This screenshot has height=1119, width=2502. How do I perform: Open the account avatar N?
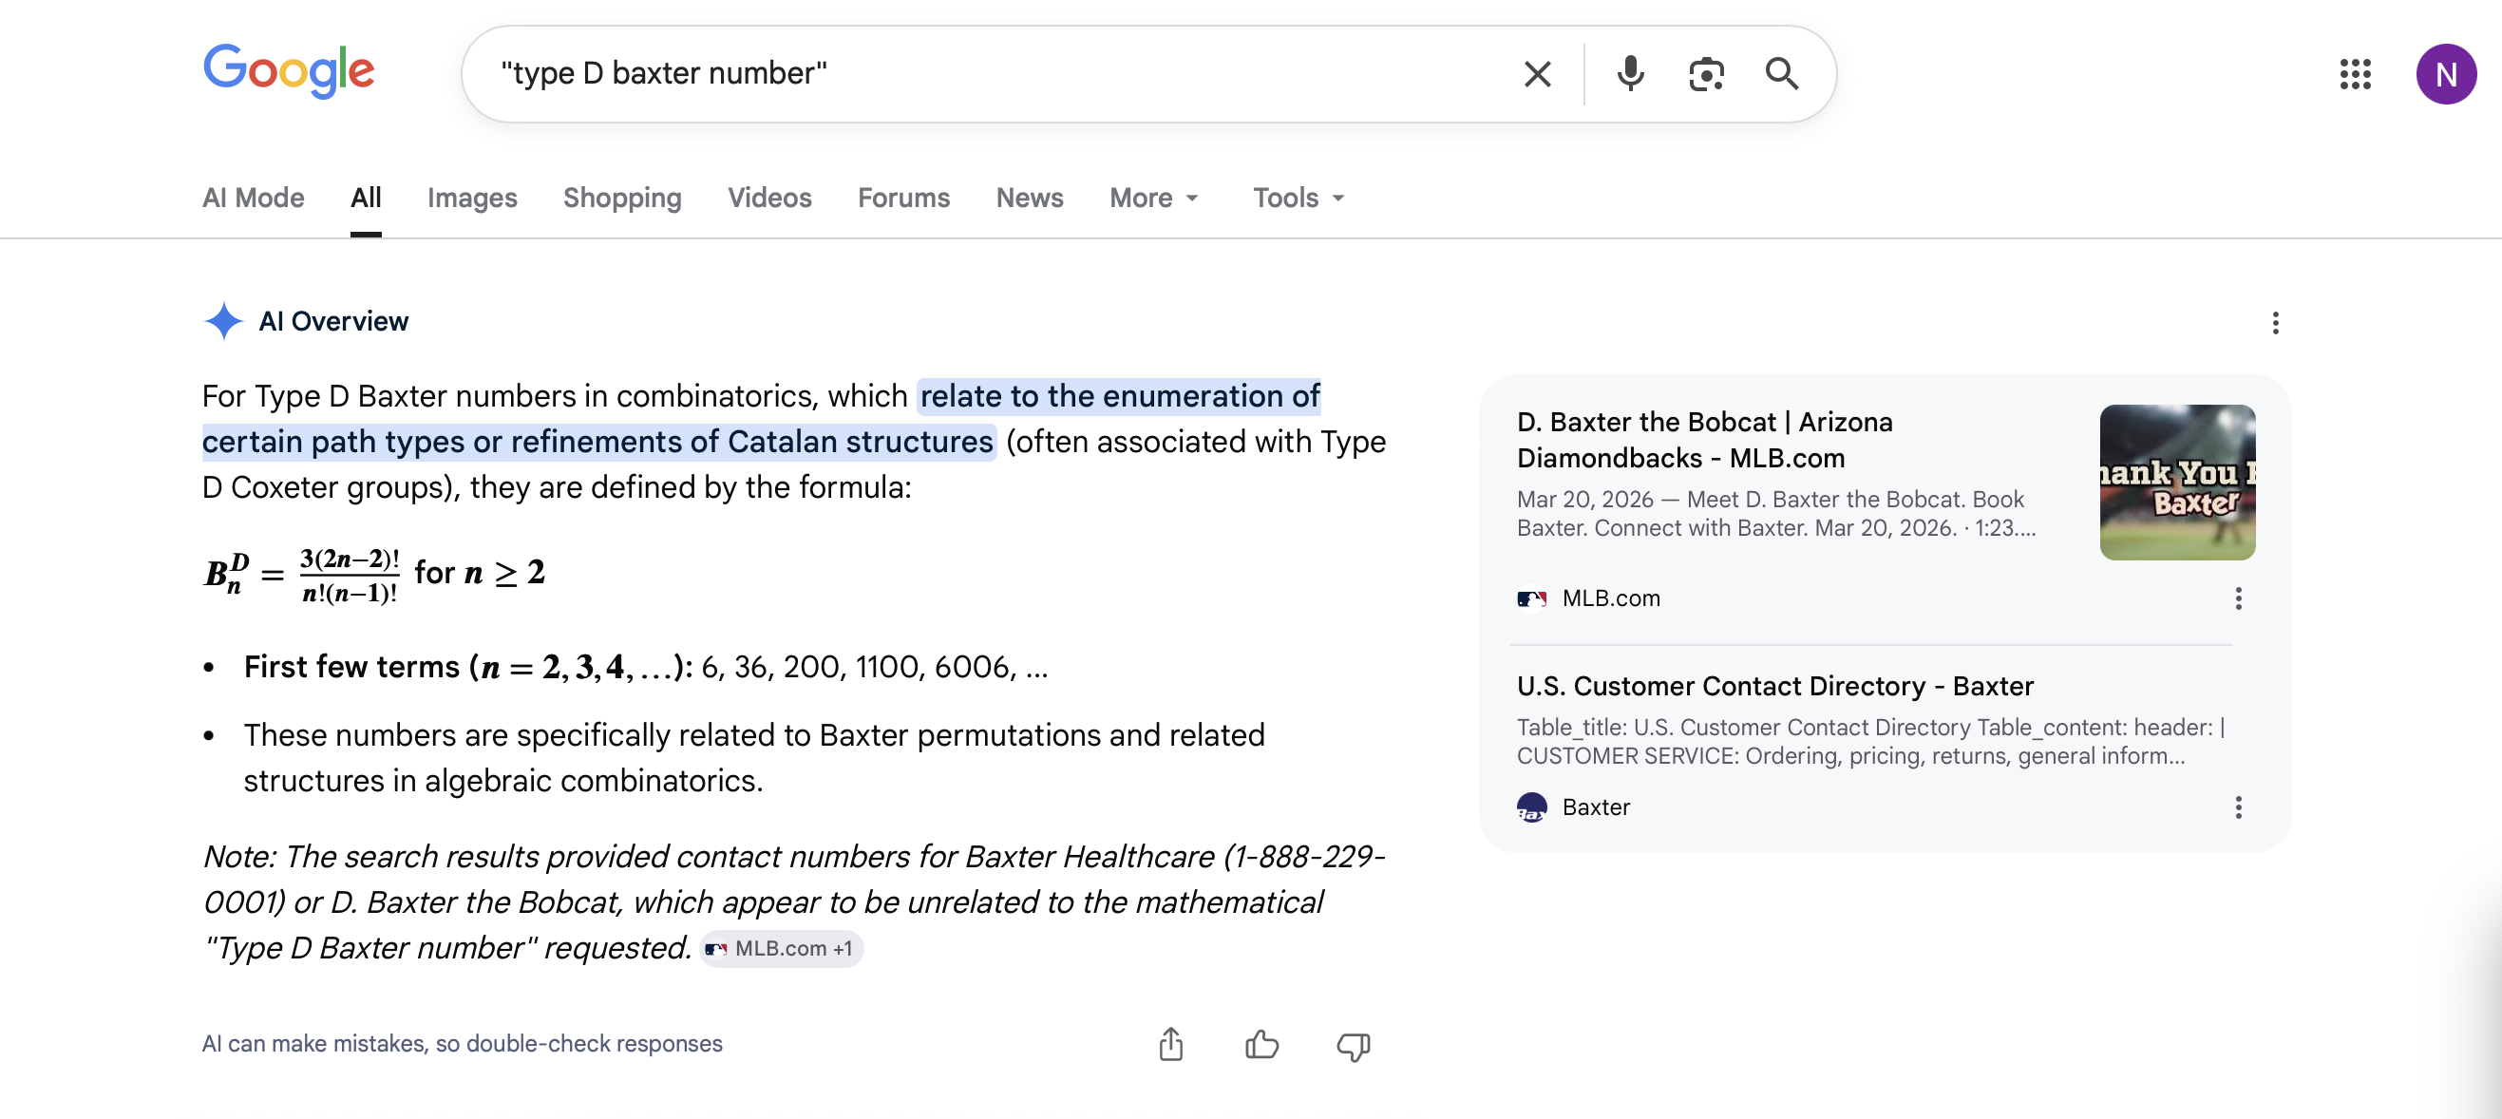click(x=2446, y=74)
